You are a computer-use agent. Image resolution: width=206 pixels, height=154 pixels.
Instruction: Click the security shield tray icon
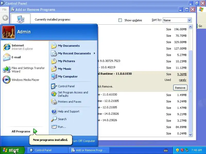point(177,150)
